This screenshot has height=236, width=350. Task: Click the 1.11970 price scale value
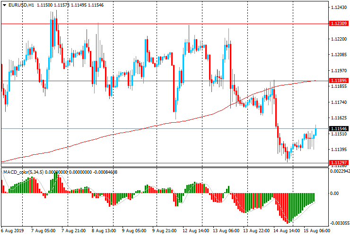point(339,71)
